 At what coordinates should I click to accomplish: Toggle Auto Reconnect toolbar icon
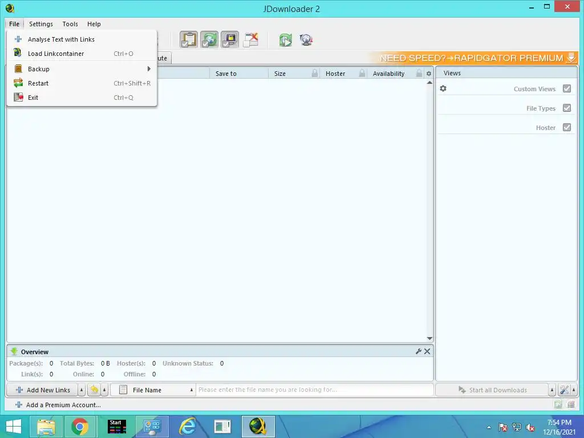pyautogui.click(x=209, y=39)
